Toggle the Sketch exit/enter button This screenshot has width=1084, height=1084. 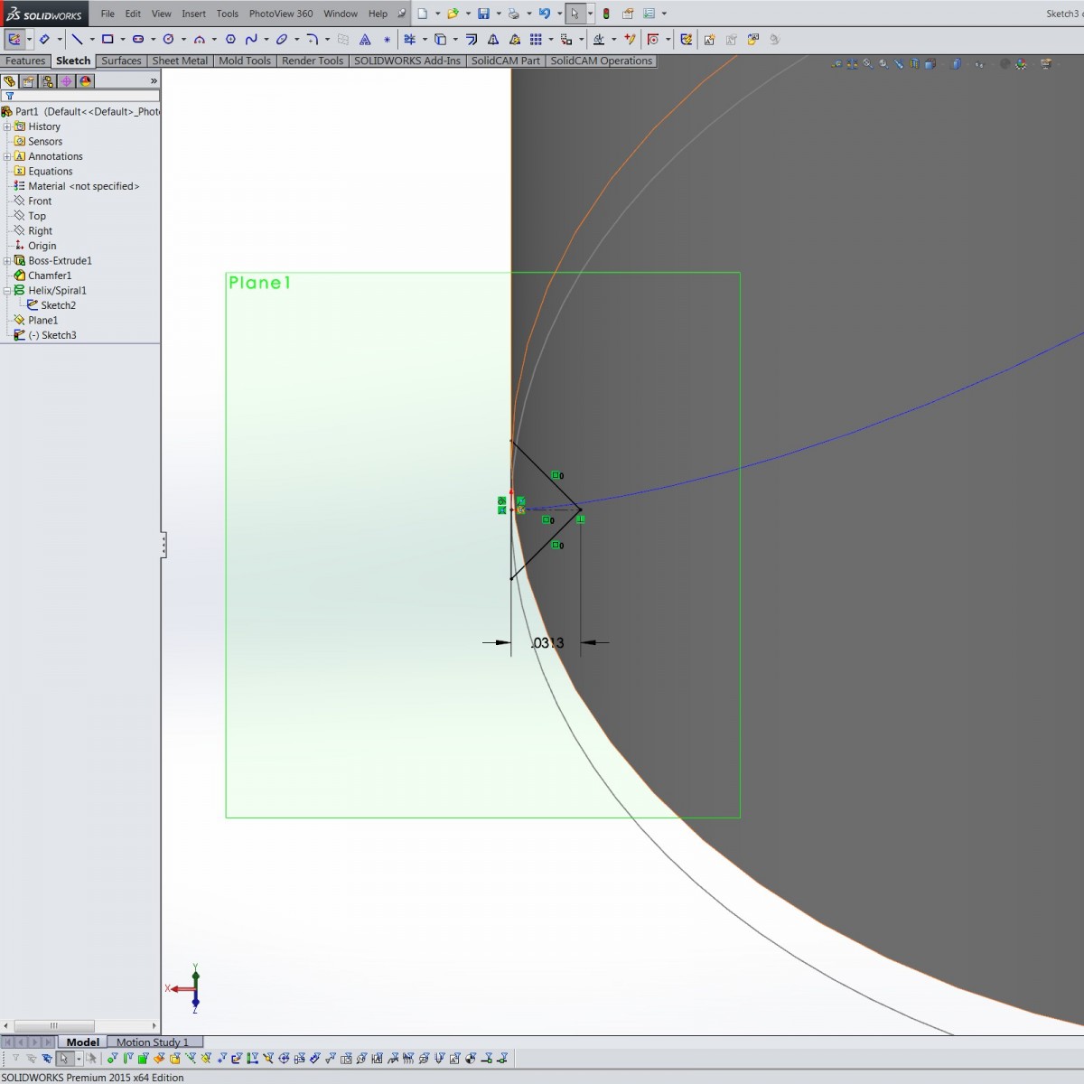[x=14, y=39]
